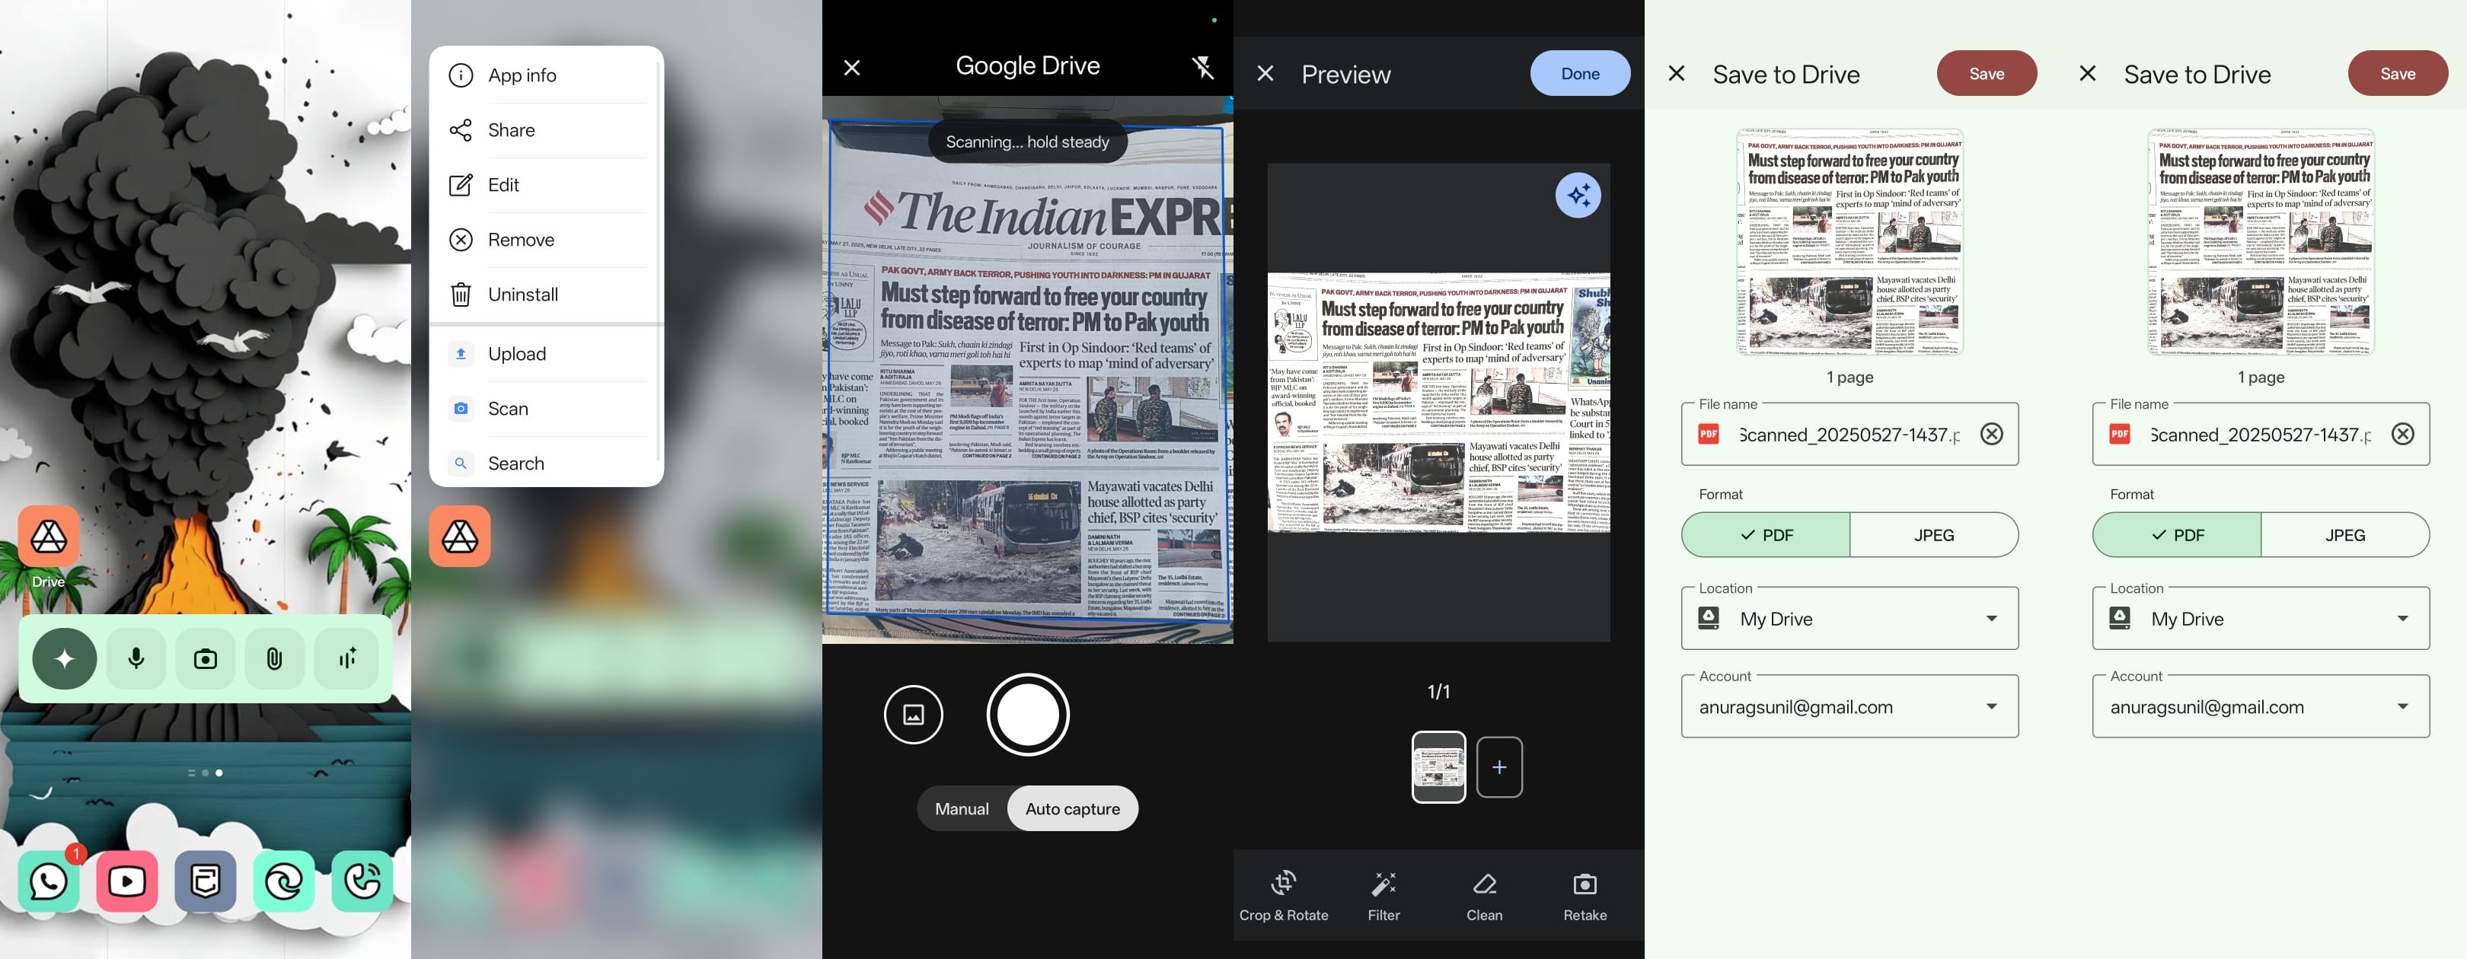Viewport: 2467px width, 959px height.
Task: Apply the Clean tool to the scan
Action: click(x=1483, y=895)
